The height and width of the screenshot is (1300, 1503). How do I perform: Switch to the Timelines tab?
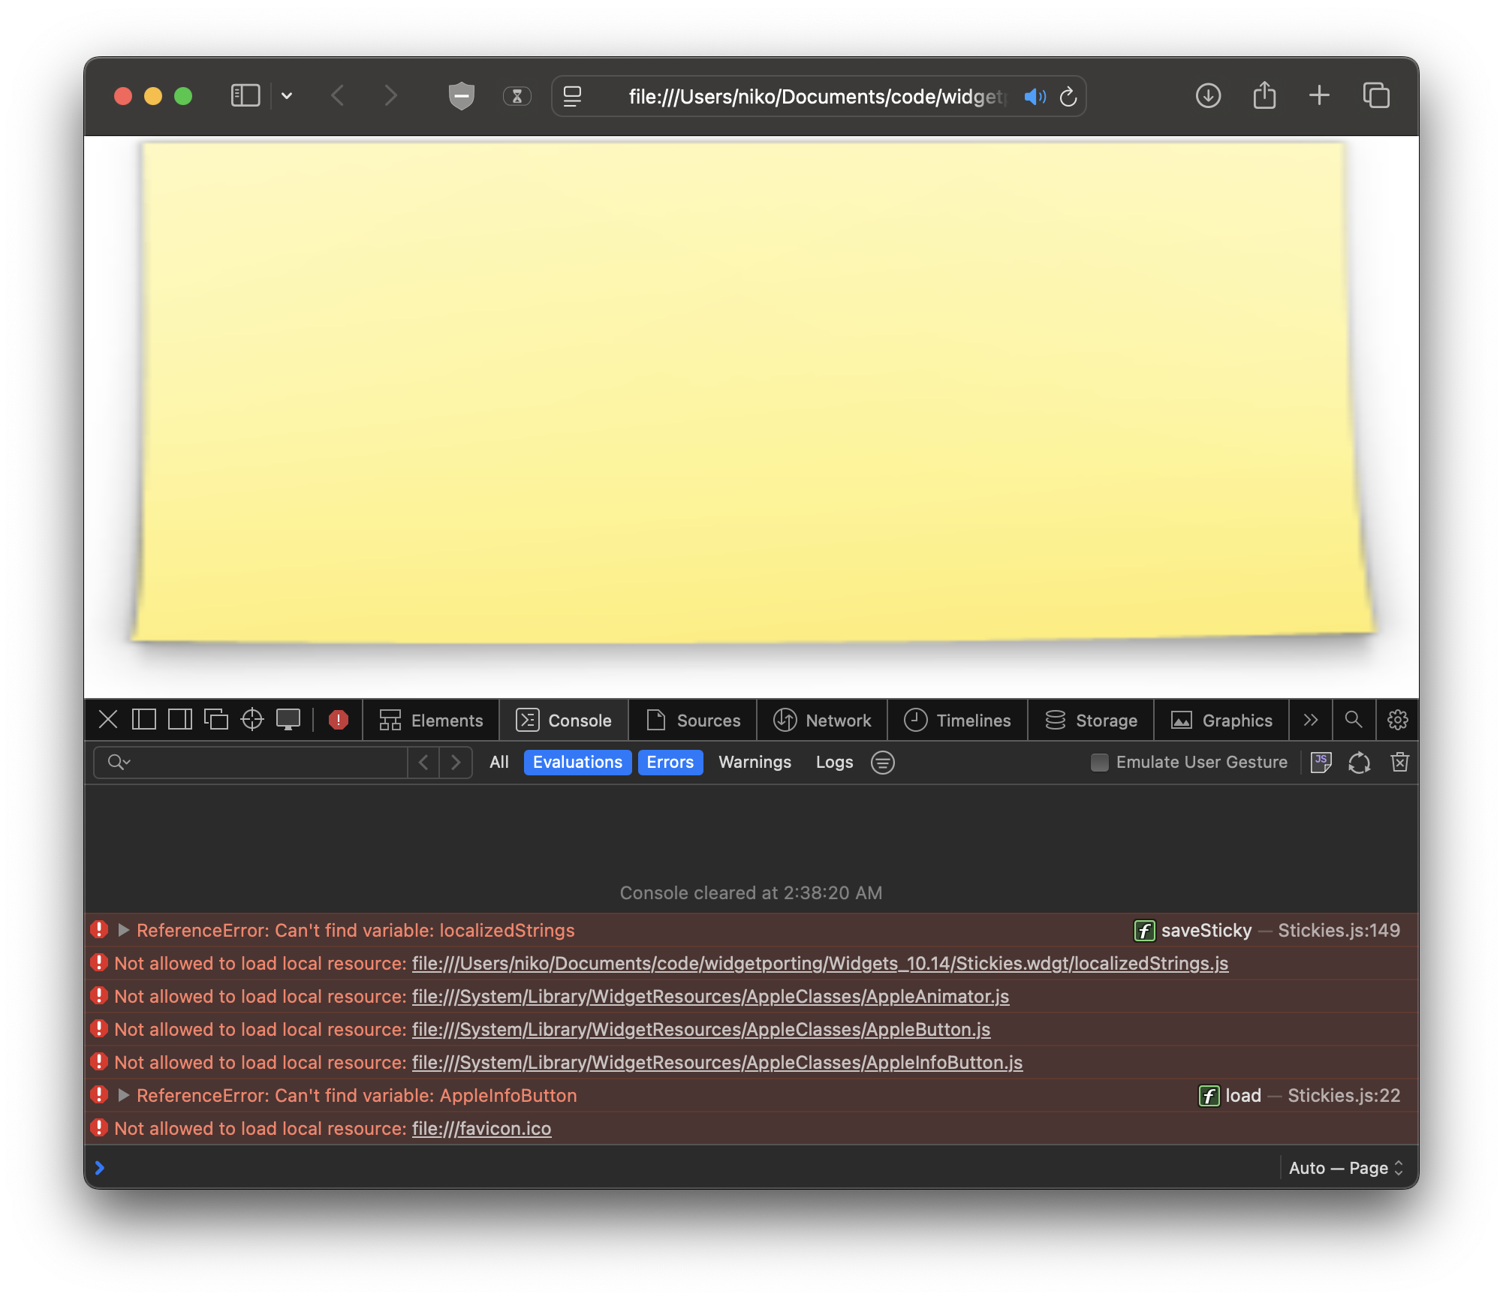[957, 721]
